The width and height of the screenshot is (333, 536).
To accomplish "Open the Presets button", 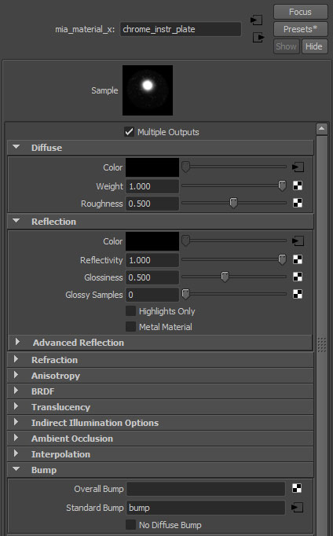I will (301, 29).
